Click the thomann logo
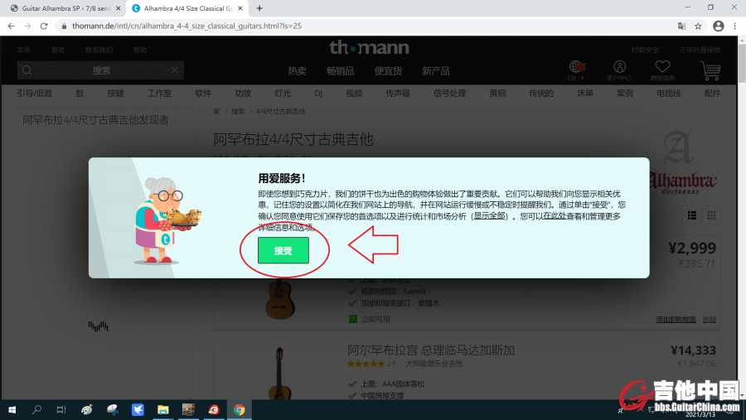Viewport: 746px width, 420px height. (x=369, y=47)
